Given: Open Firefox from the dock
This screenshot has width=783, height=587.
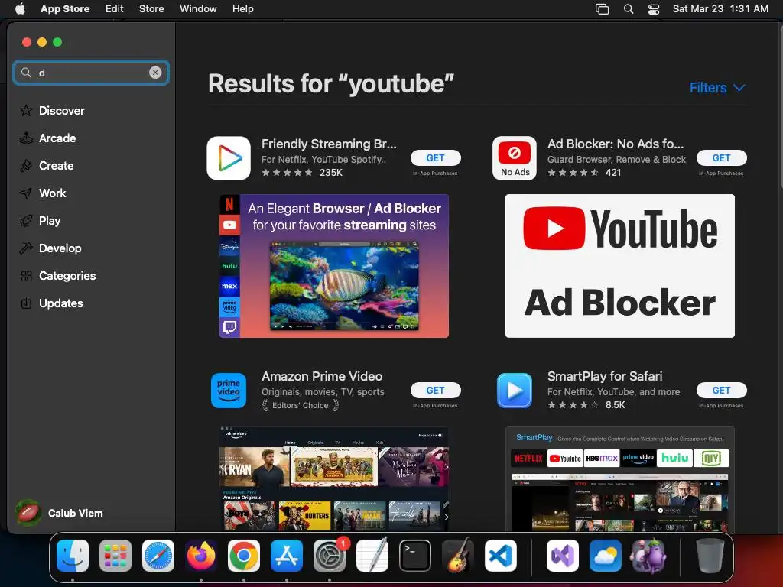Looking at the screenshot, I should [201, 556].
